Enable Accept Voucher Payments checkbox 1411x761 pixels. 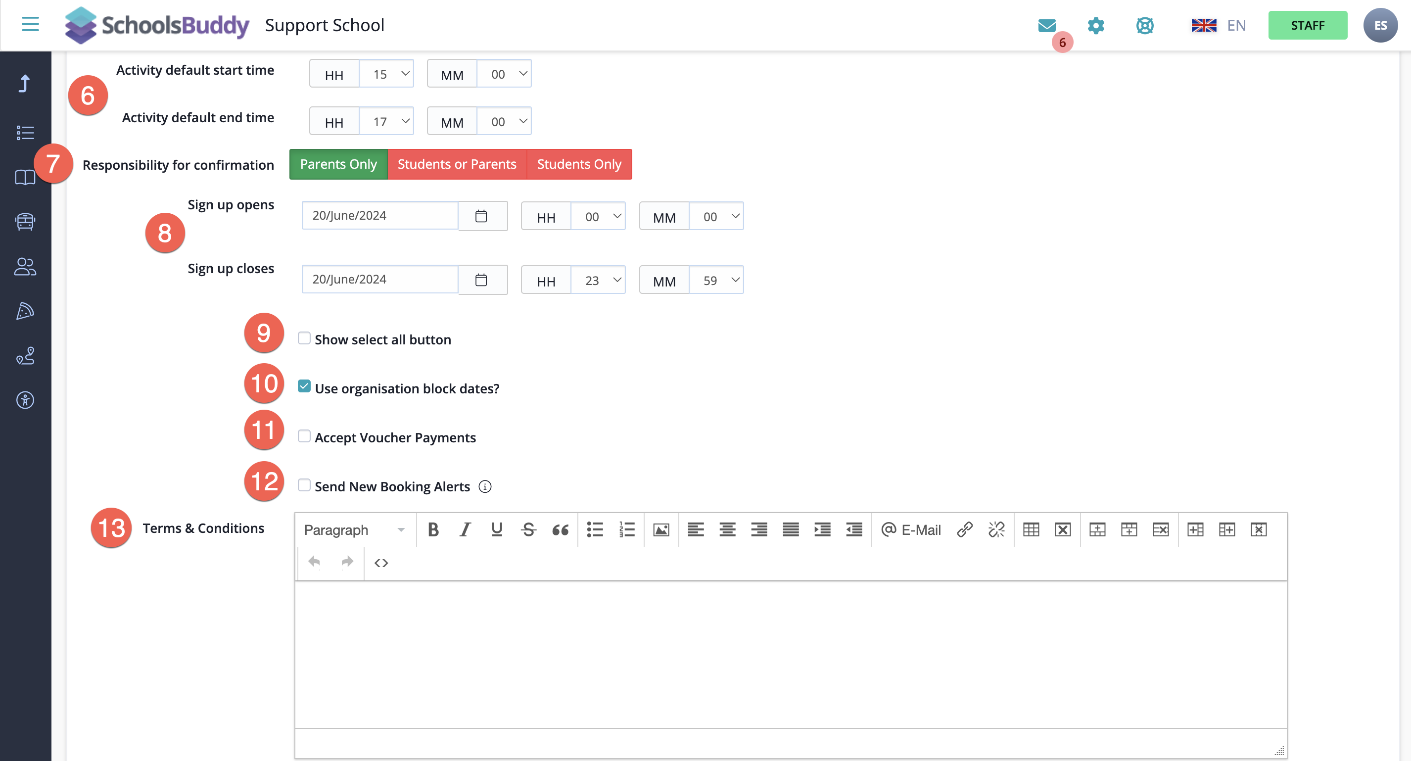pyautogui.click(x=304, y=436)
